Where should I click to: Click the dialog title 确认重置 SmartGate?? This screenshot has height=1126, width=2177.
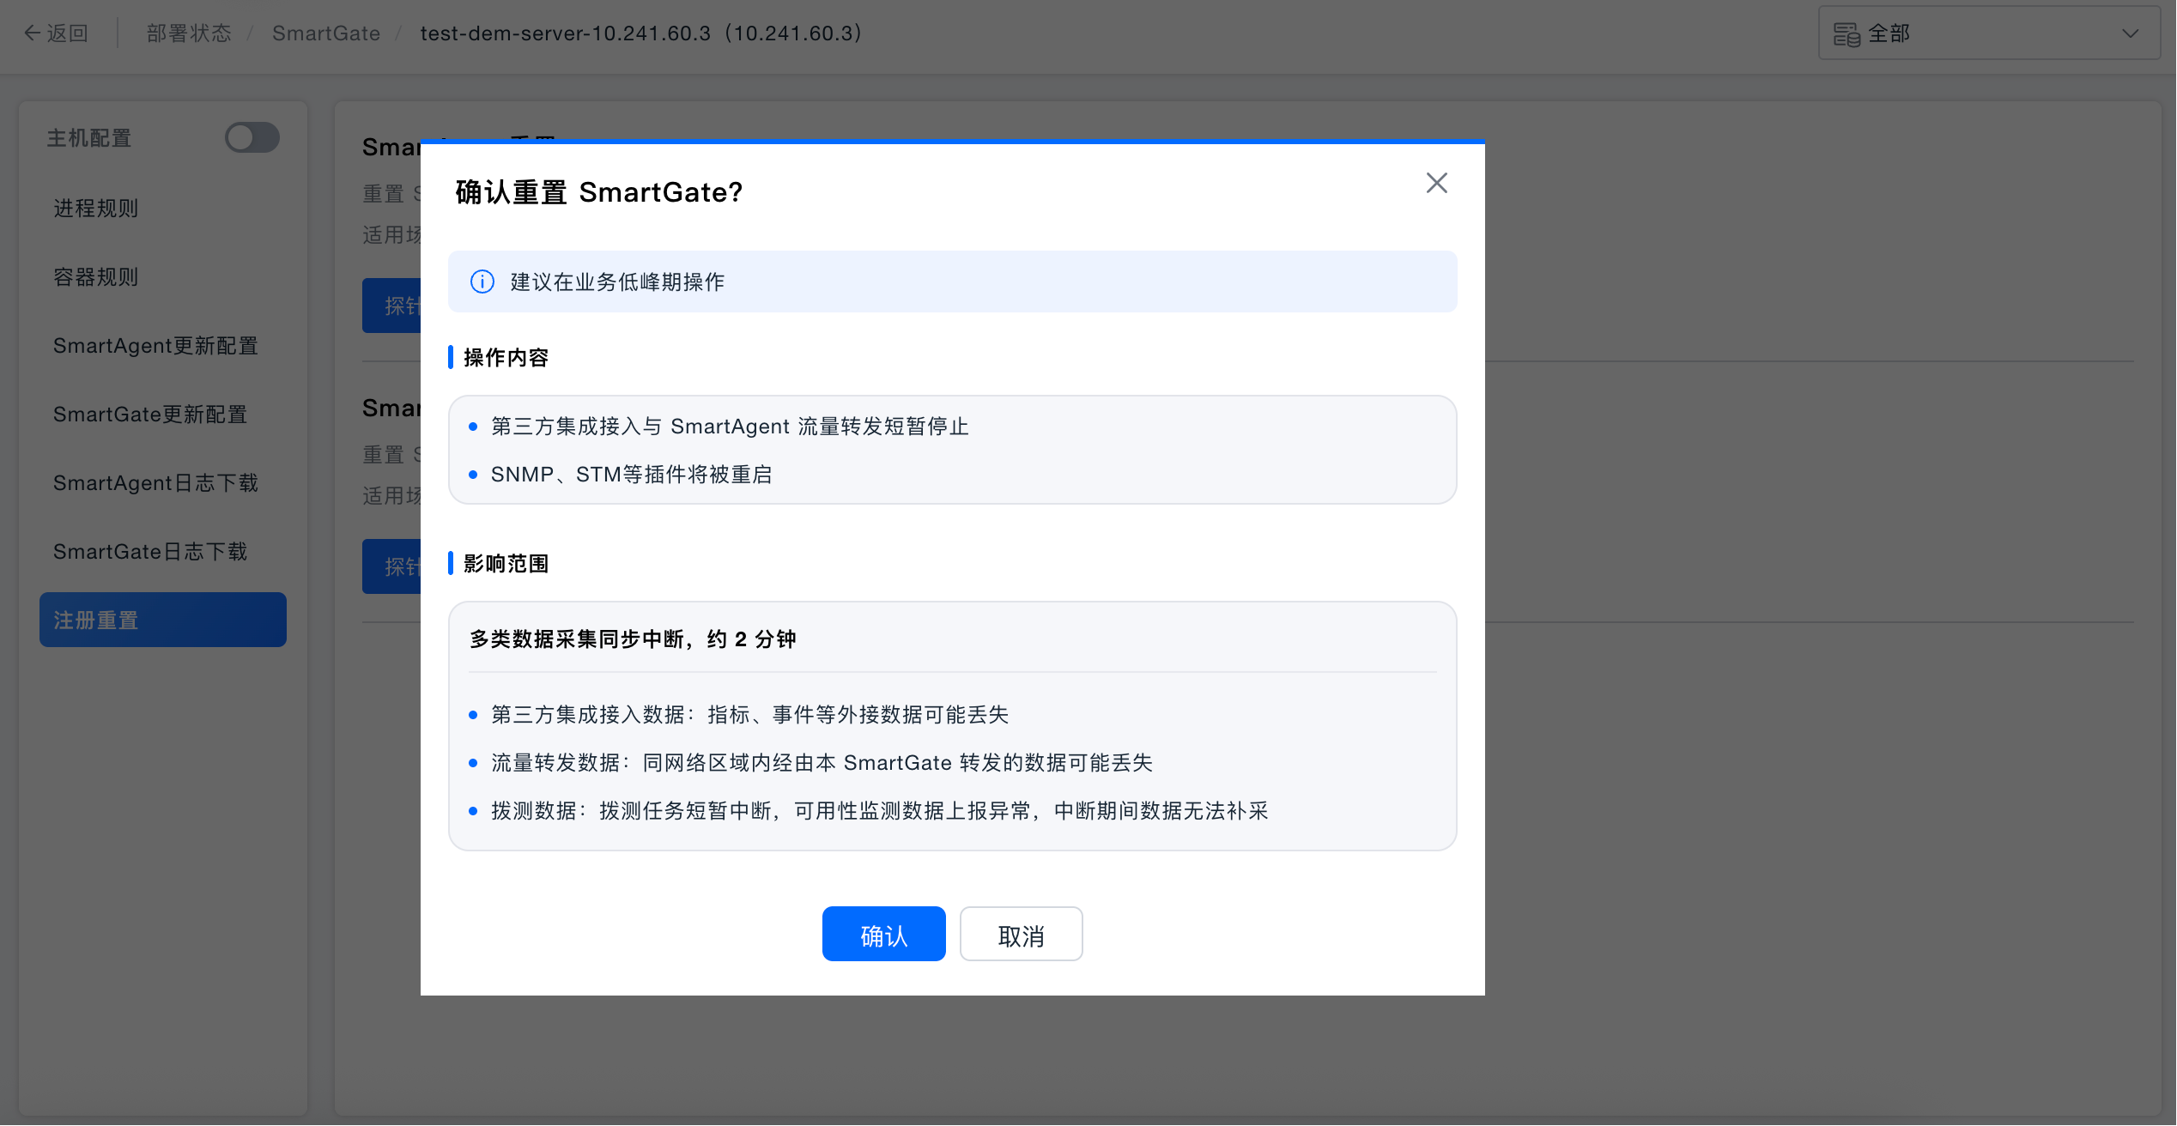598,192
